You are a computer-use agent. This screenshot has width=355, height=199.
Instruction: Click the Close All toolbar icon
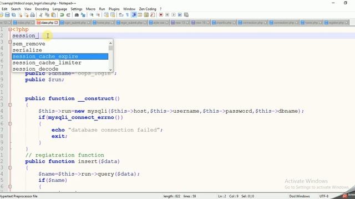pyautogui.click(x=26, y=15)
